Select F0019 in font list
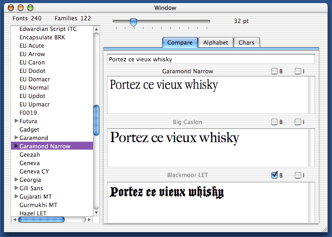This screenshot has width=332, height=237. coord(28,113)
